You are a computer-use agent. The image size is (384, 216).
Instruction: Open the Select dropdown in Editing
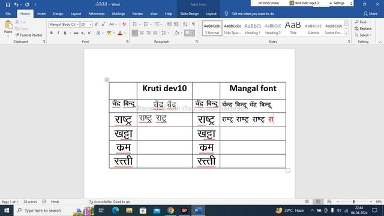(x=363, y=35)
